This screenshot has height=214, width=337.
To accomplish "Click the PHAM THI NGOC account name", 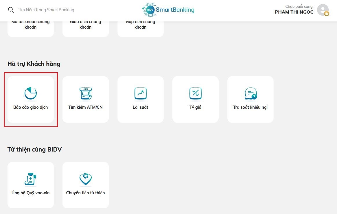I will (x=294, y=12).
